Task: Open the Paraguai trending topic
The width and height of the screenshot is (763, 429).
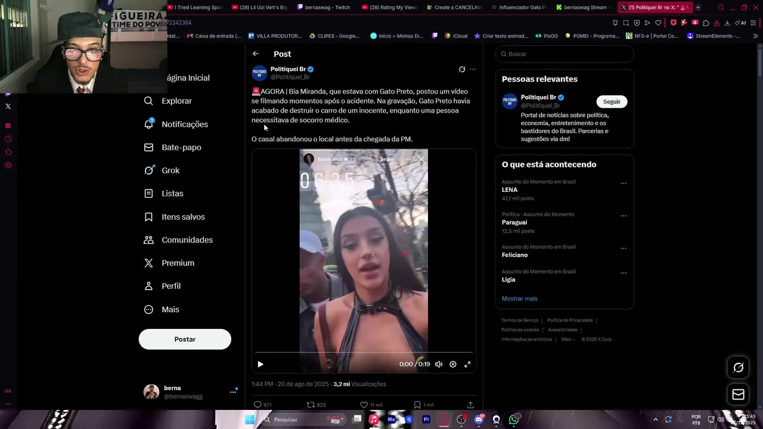Action: click(514, 222)
